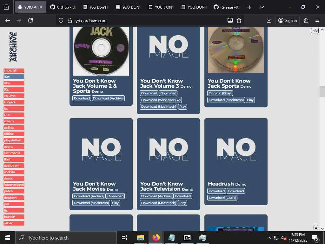
Task: Open Firefox View icon in tab strip
Action: 6,7
